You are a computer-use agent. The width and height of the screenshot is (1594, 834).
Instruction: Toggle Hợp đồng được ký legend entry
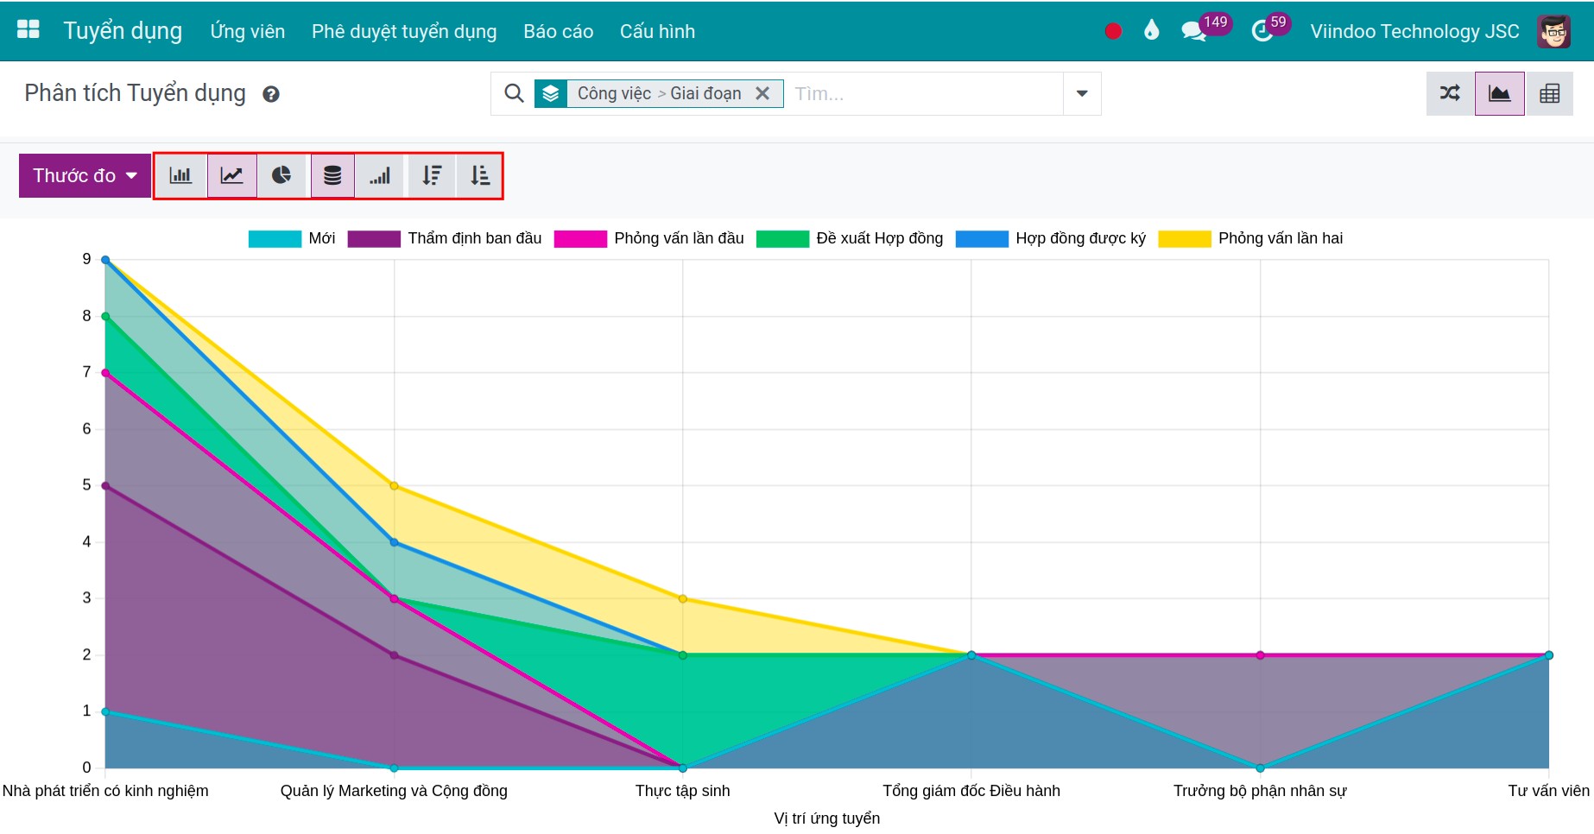(x=1051, y=239)
